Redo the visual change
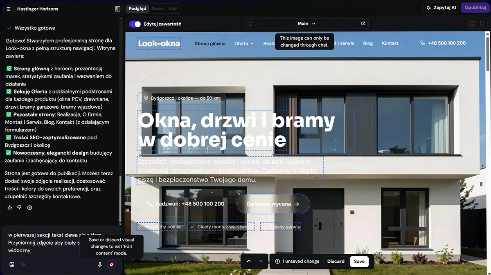Image resolution: width=491 pixels, height=275 pixels. point(260,262)
